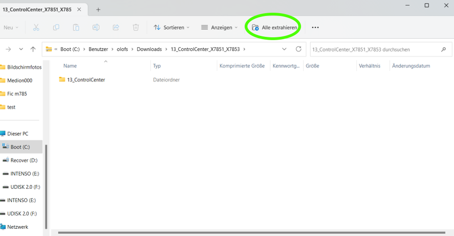
Task: Click the Cut scissors icon
Action: [x=36, y=27]
